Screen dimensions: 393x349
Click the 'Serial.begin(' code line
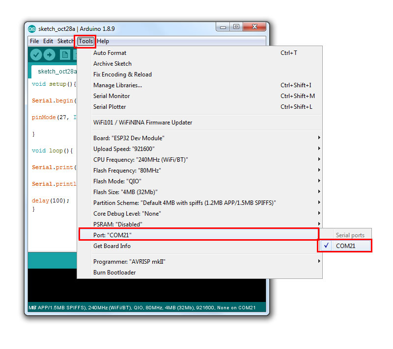pos(54,100)
